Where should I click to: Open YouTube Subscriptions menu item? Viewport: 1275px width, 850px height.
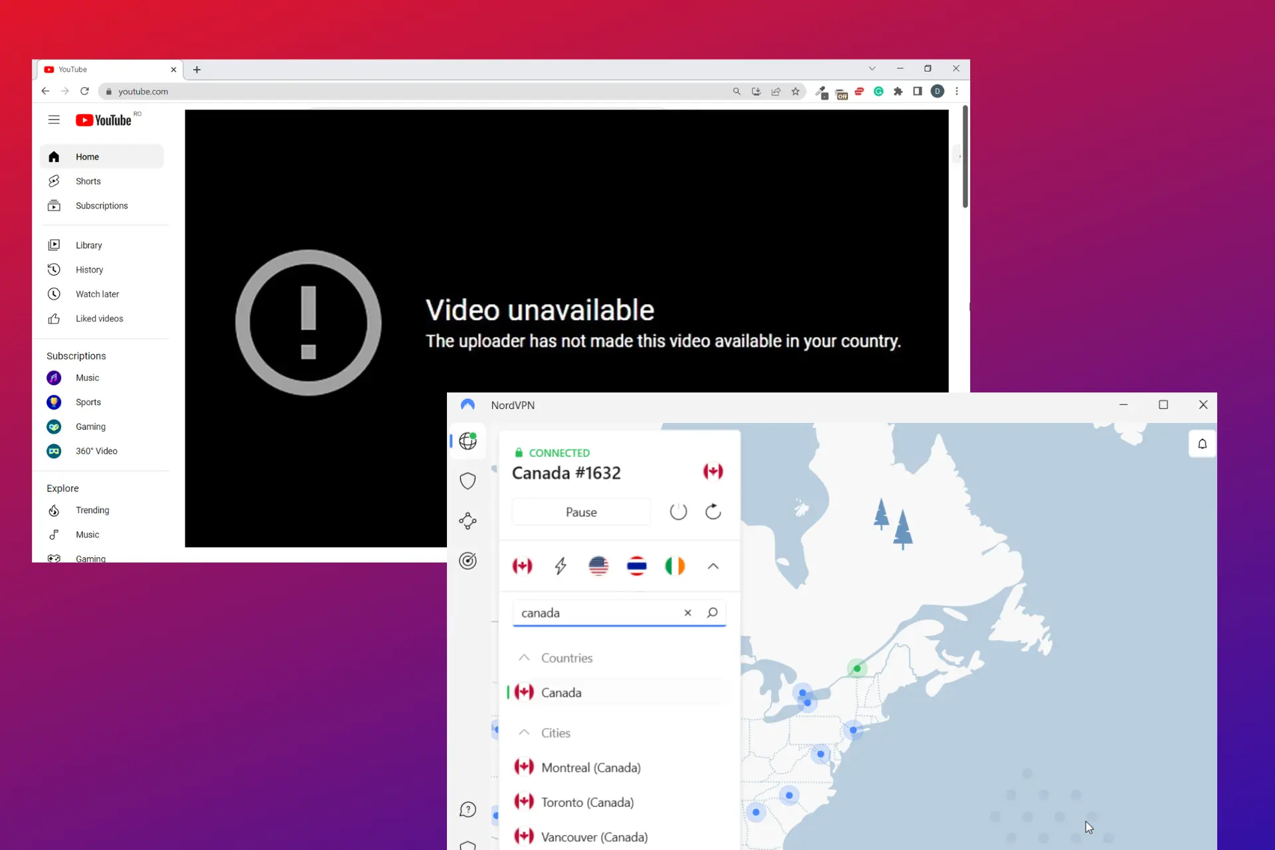point(102,205)
